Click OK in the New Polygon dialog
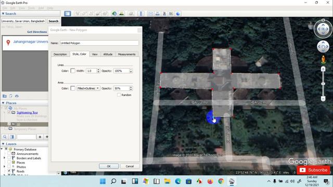 (x=109, y=166)
